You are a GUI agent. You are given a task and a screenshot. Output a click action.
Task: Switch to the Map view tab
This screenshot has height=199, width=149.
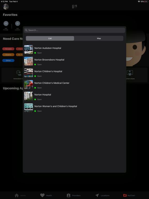[99, 38]
